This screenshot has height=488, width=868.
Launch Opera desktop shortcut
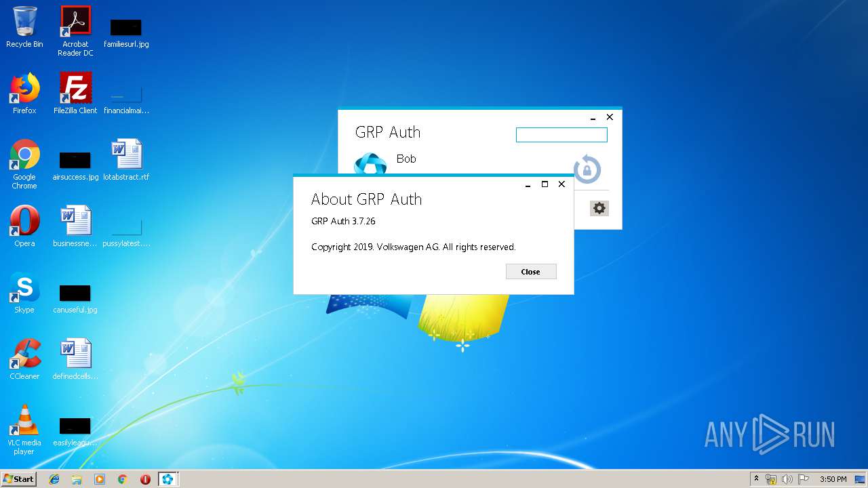tap(24, 226)
